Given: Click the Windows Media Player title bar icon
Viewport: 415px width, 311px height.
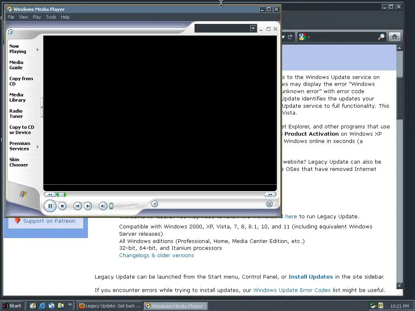Looking at the screenshot, I should coord(10,9).
